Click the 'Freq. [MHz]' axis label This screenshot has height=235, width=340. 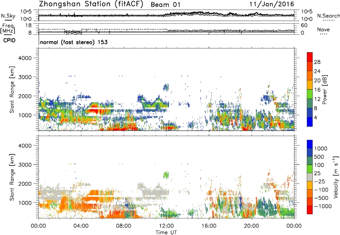8,28
